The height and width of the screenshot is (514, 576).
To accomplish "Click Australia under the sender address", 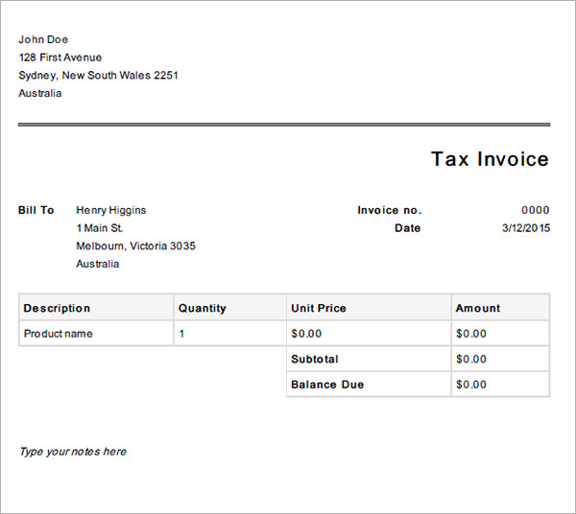I will coord(40,93).
